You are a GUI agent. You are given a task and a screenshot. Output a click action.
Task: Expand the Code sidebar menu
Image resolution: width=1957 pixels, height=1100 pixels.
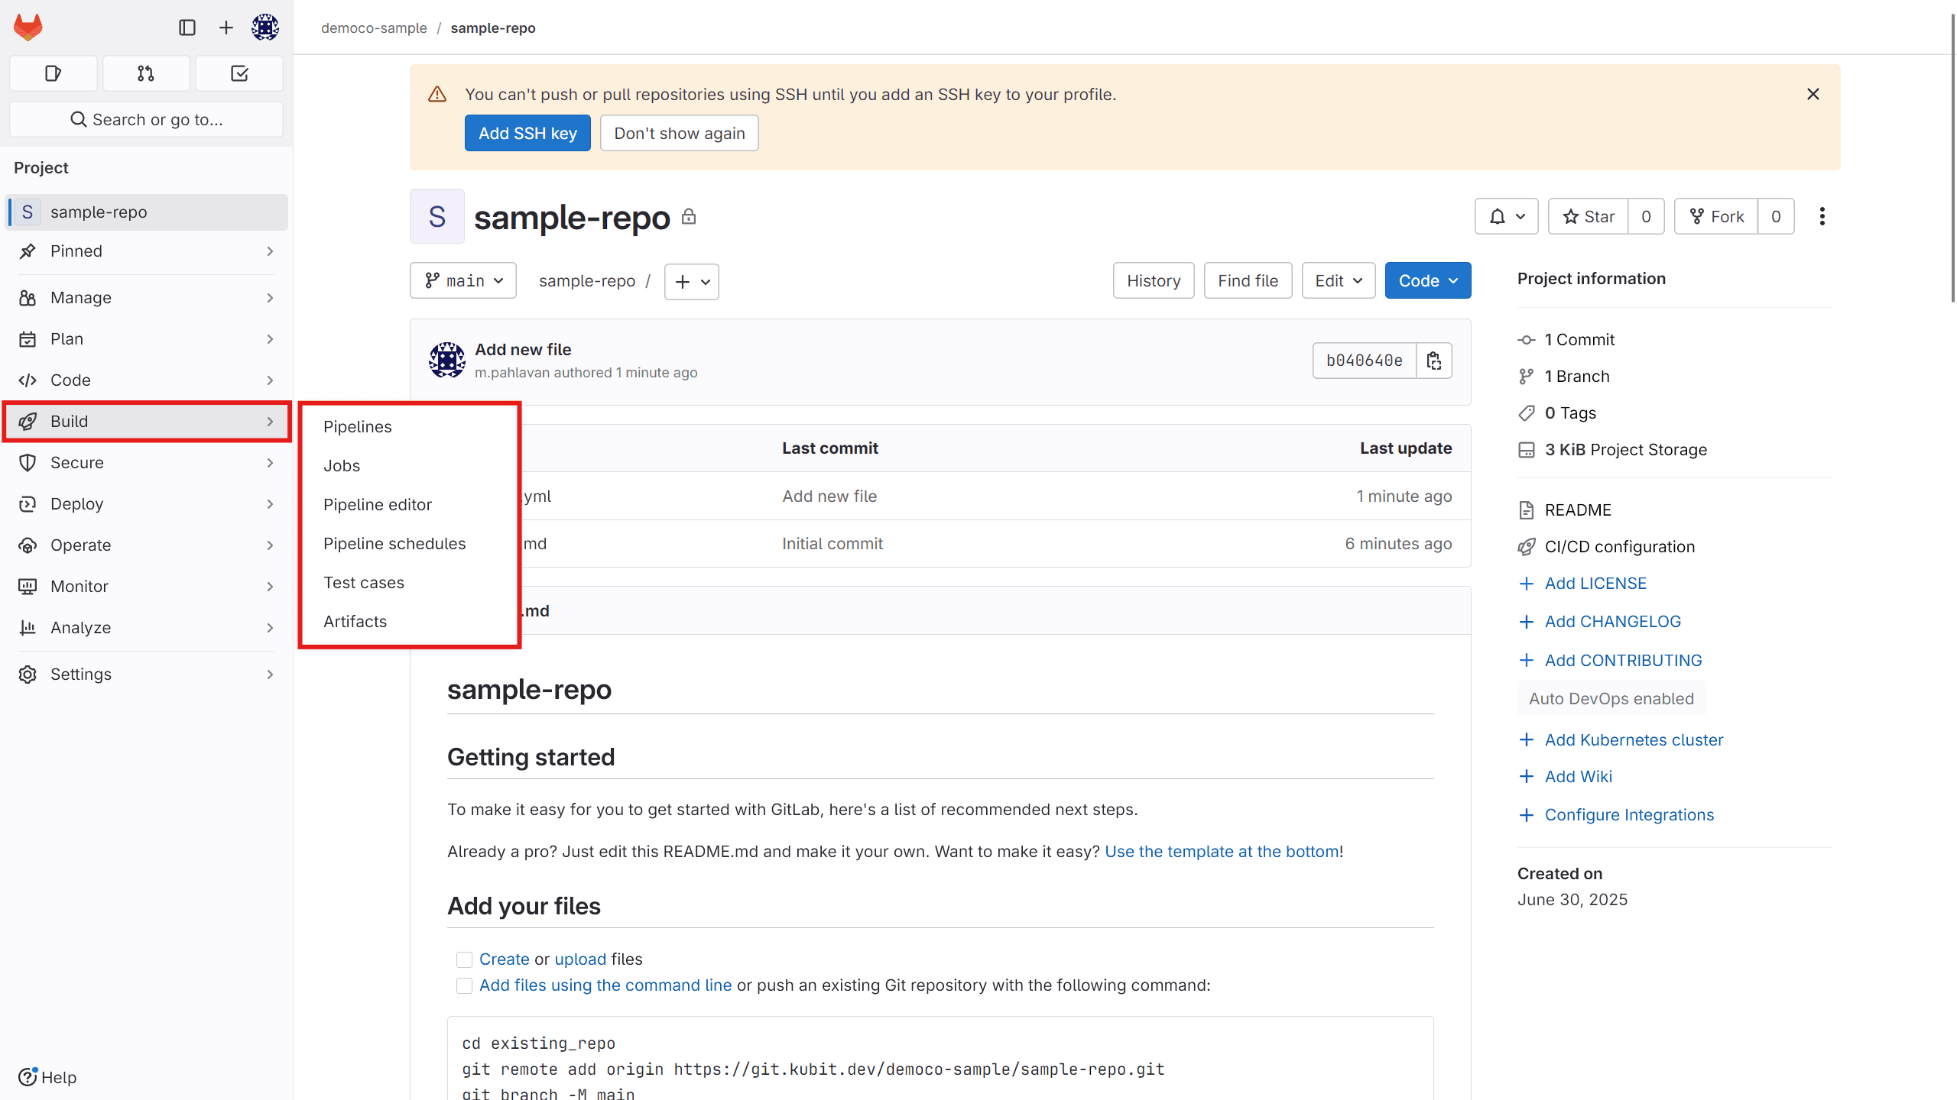point(146,380)
